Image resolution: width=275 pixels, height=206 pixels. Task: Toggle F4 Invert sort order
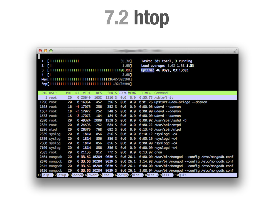91,175
